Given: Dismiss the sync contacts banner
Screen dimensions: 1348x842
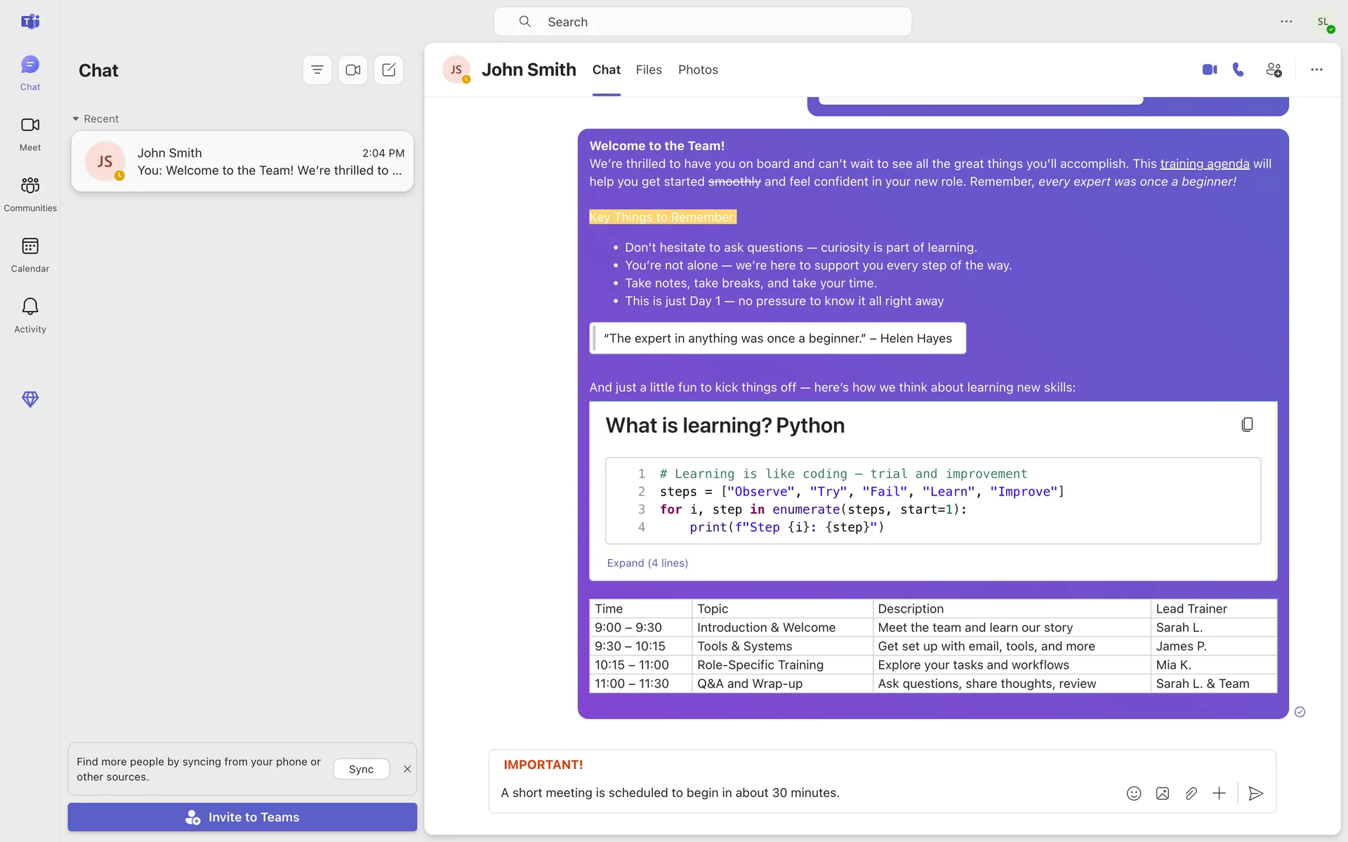Looking at the screenshot, I should coord(407,769).
